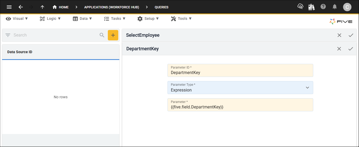359x147 pixels.
Task: Click the magnifier search icon
Action: point(102,35)
